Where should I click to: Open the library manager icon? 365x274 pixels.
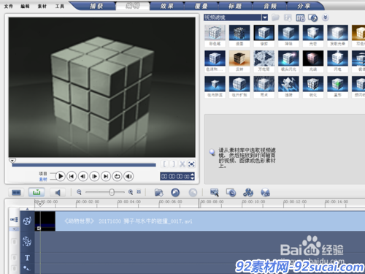[x=301, y=18]
